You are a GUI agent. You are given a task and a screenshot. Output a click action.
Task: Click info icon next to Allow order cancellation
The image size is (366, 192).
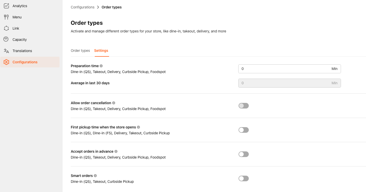point(114,103)
